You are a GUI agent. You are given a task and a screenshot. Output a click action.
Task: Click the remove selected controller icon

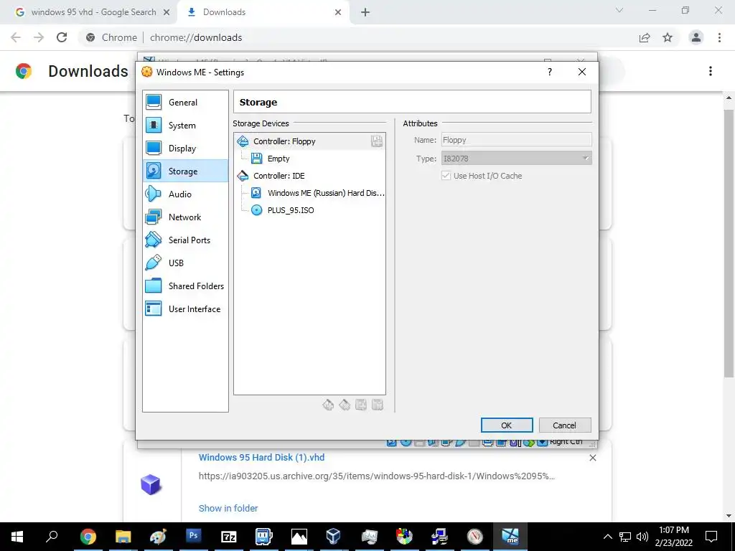point(345,405)
